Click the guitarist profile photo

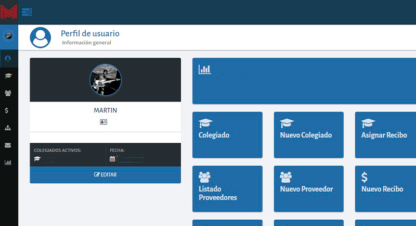pos(106,80)
